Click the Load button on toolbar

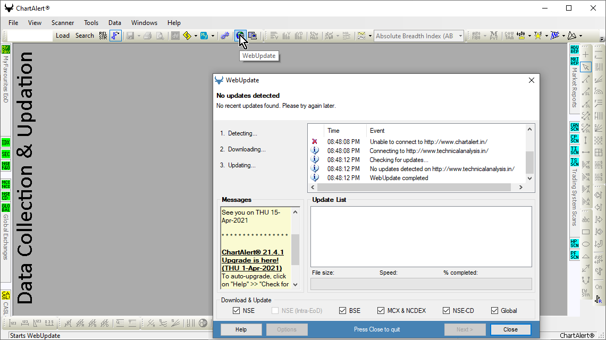(63, 36)
